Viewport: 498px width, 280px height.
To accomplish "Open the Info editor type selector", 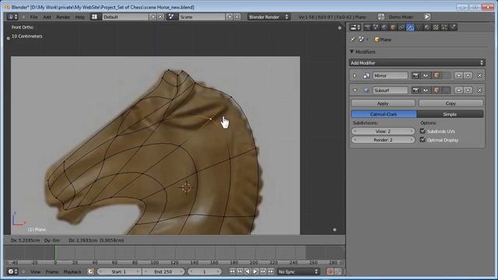I will point(12,17).
